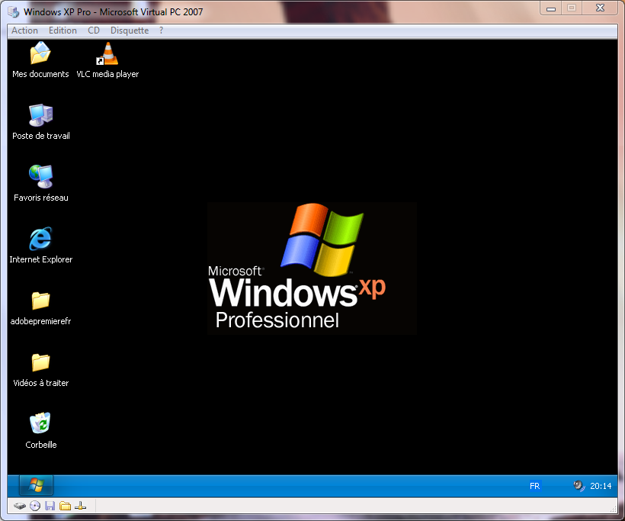
Task: Click the XP Start button
Action: 37,485
